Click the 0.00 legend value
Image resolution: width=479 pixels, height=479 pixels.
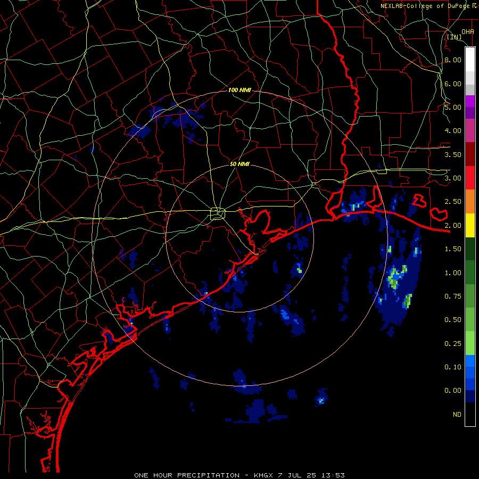tap(453, 391)
